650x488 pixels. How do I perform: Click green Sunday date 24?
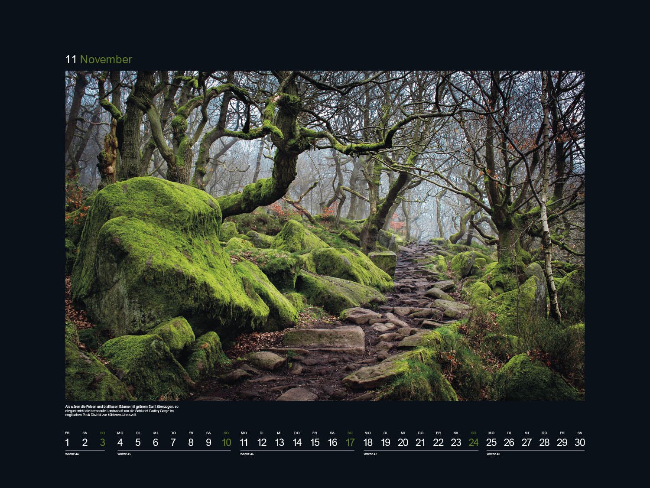[474, 442]
